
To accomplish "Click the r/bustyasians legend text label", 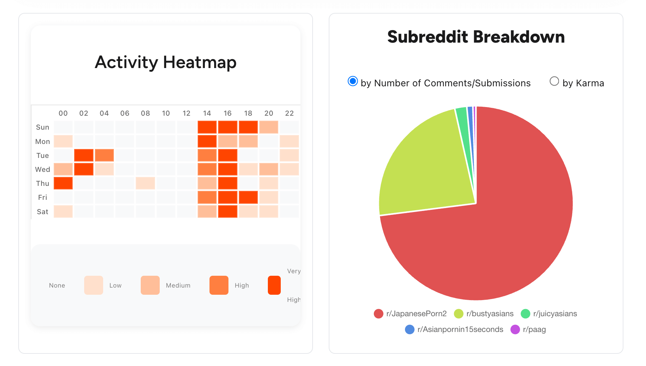I will click(490, 313).
